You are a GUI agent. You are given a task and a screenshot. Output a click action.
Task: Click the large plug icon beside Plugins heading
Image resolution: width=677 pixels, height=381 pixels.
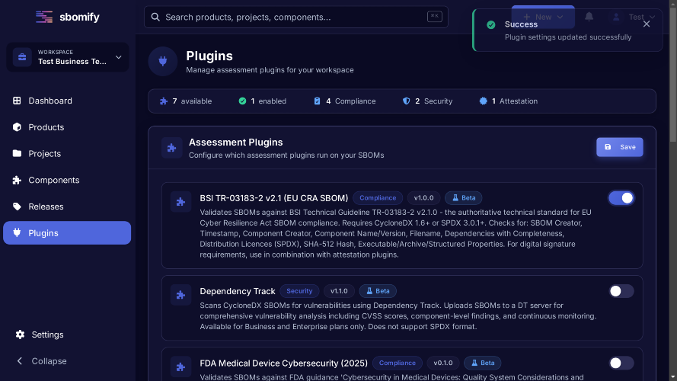(163, 61)
